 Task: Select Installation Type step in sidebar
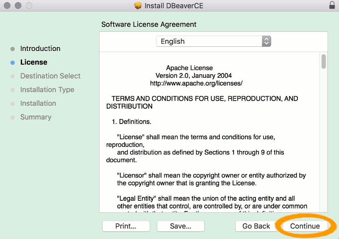pos(47,90)
